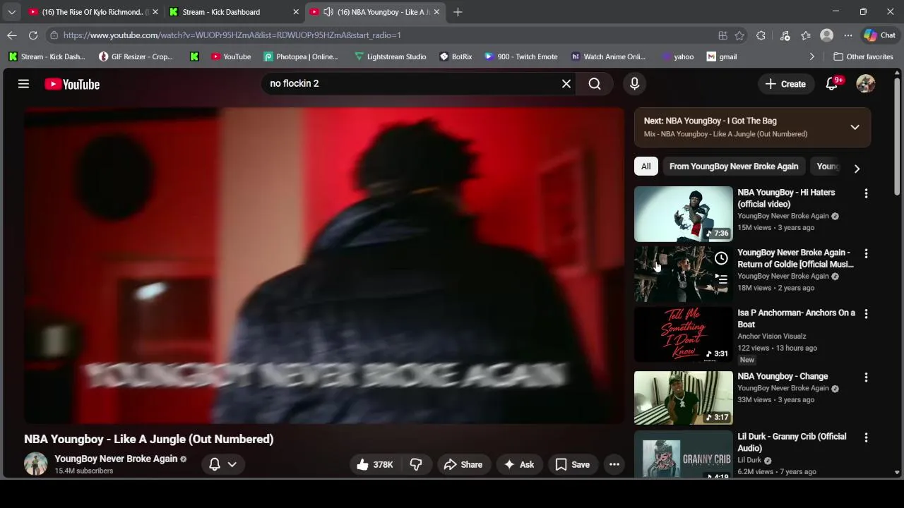Open BotRix bookmark
The width and height of the screenshot is (904, 508).
pyautogui.click(x=456, y=56)
